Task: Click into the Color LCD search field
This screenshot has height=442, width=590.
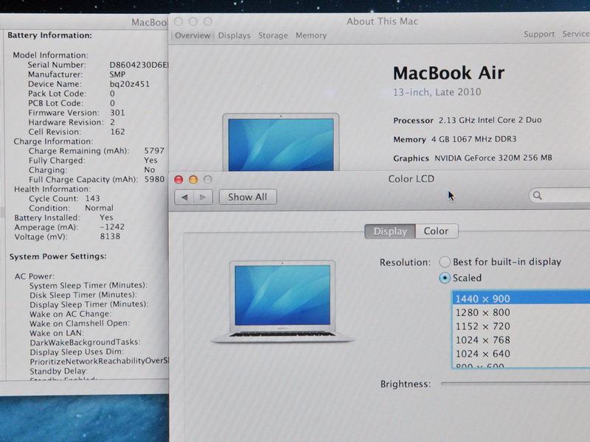Action: click(560, 195)
